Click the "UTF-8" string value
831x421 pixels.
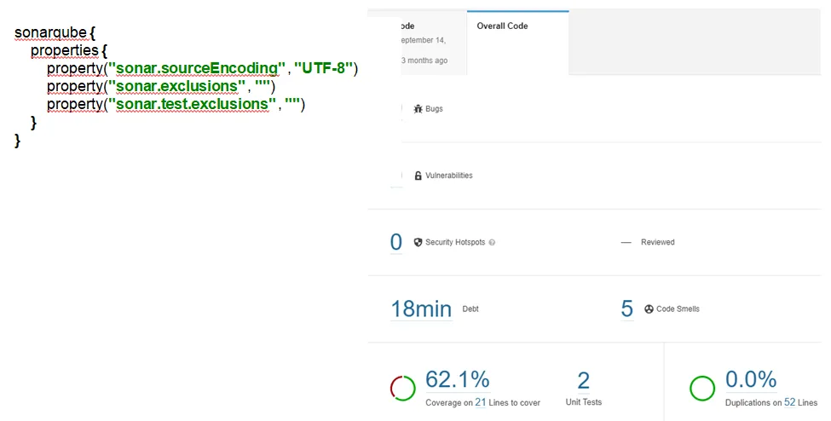click(323, 68)
